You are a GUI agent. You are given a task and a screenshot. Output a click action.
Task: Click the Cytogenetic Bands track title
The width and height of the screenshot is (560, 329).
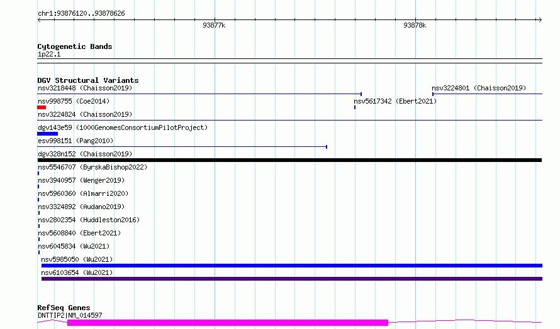pos(75,46)
